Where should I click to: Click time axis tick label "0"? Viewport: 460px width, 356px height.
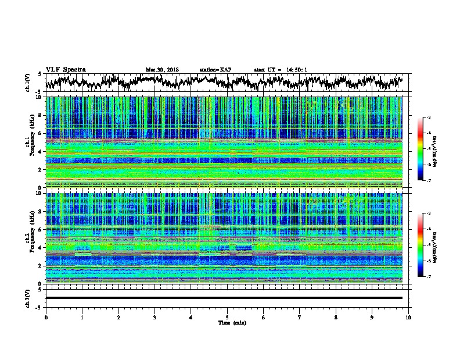pyautogui.click(x=46, y=318)
